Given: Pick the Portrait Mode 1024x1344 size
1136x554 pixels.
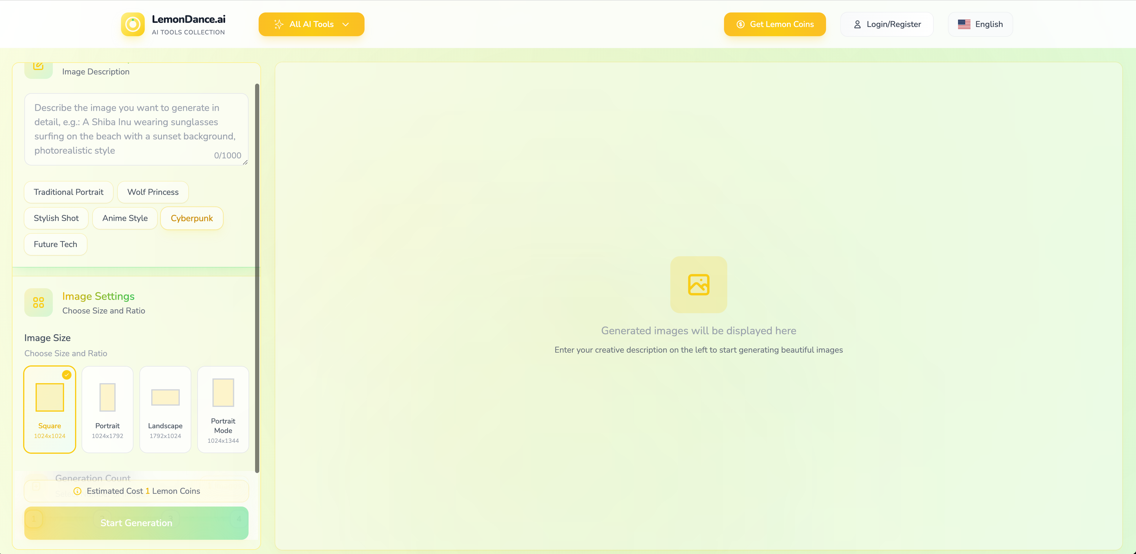Looking at the screenshot, I should [x=223, y=409].
